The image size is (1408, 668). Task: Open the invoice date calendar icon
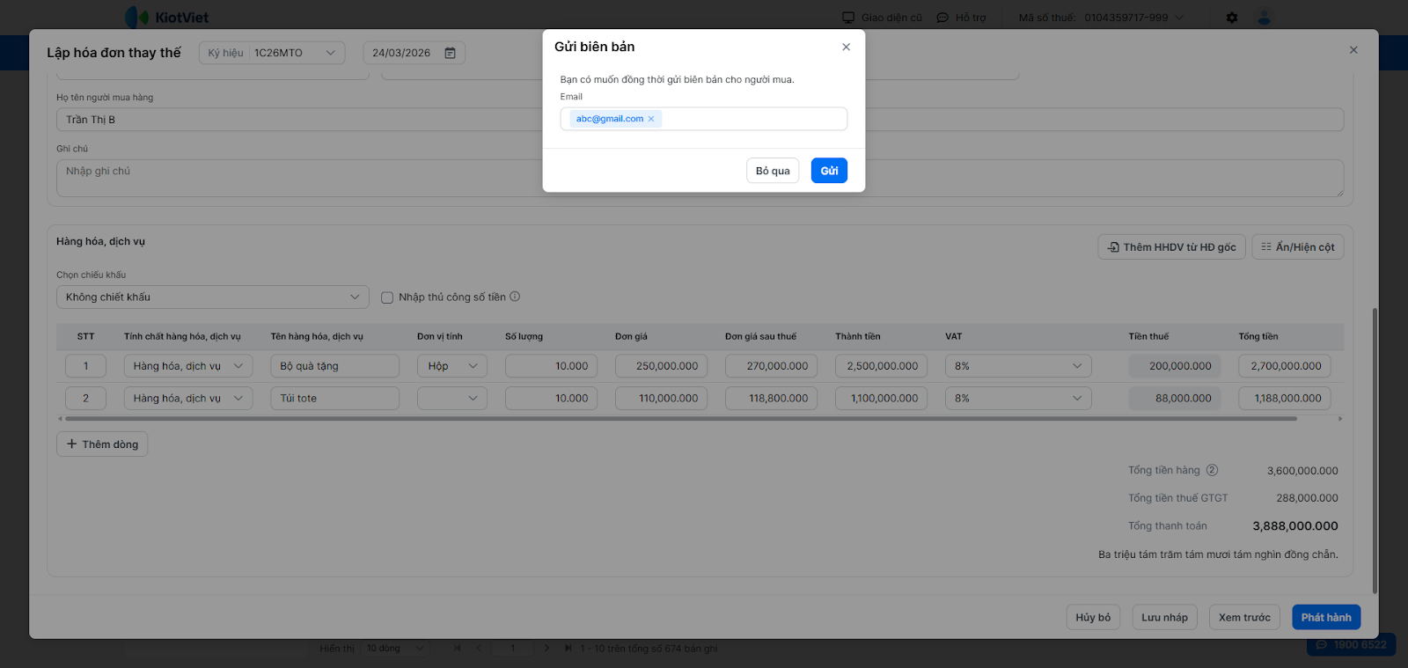451,53
